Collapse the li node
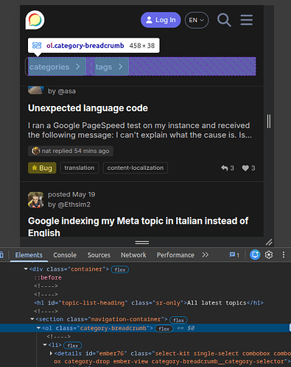This screenshot has width=291, height=367. [45, 345]
